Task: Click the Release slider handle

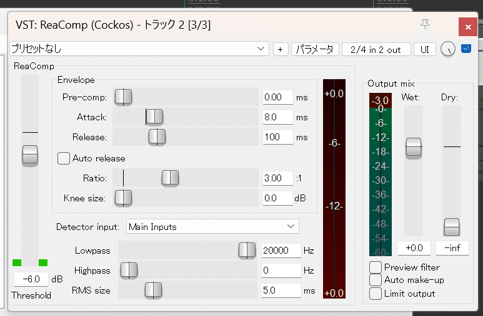Action: [x=157, y=136]
